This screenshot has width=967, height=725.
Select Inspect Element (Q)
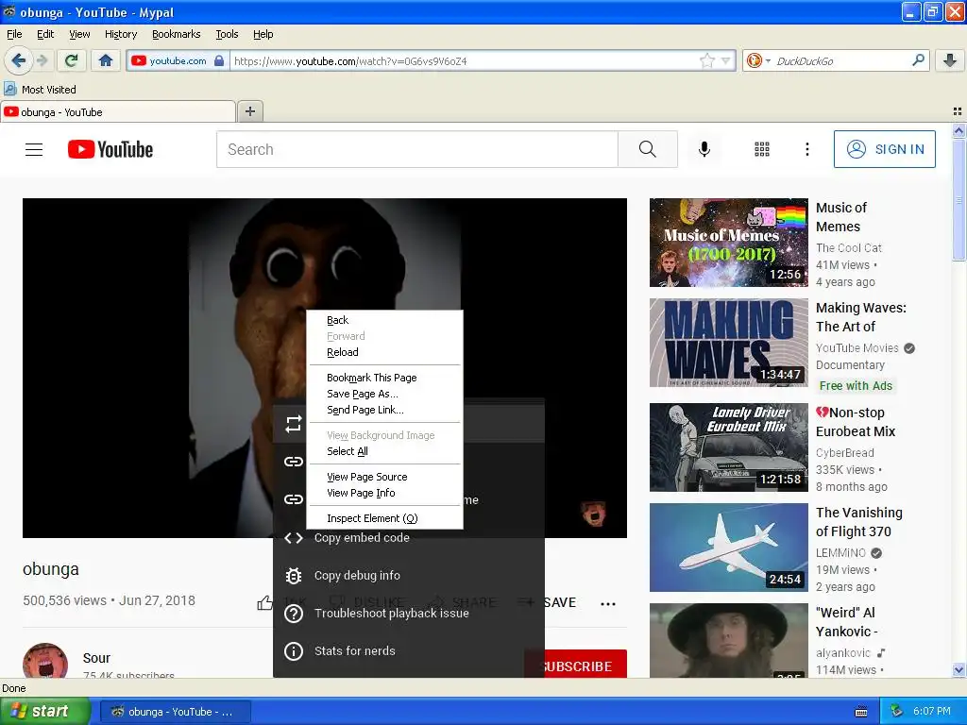pyautogui.click(x=385, y=518)
